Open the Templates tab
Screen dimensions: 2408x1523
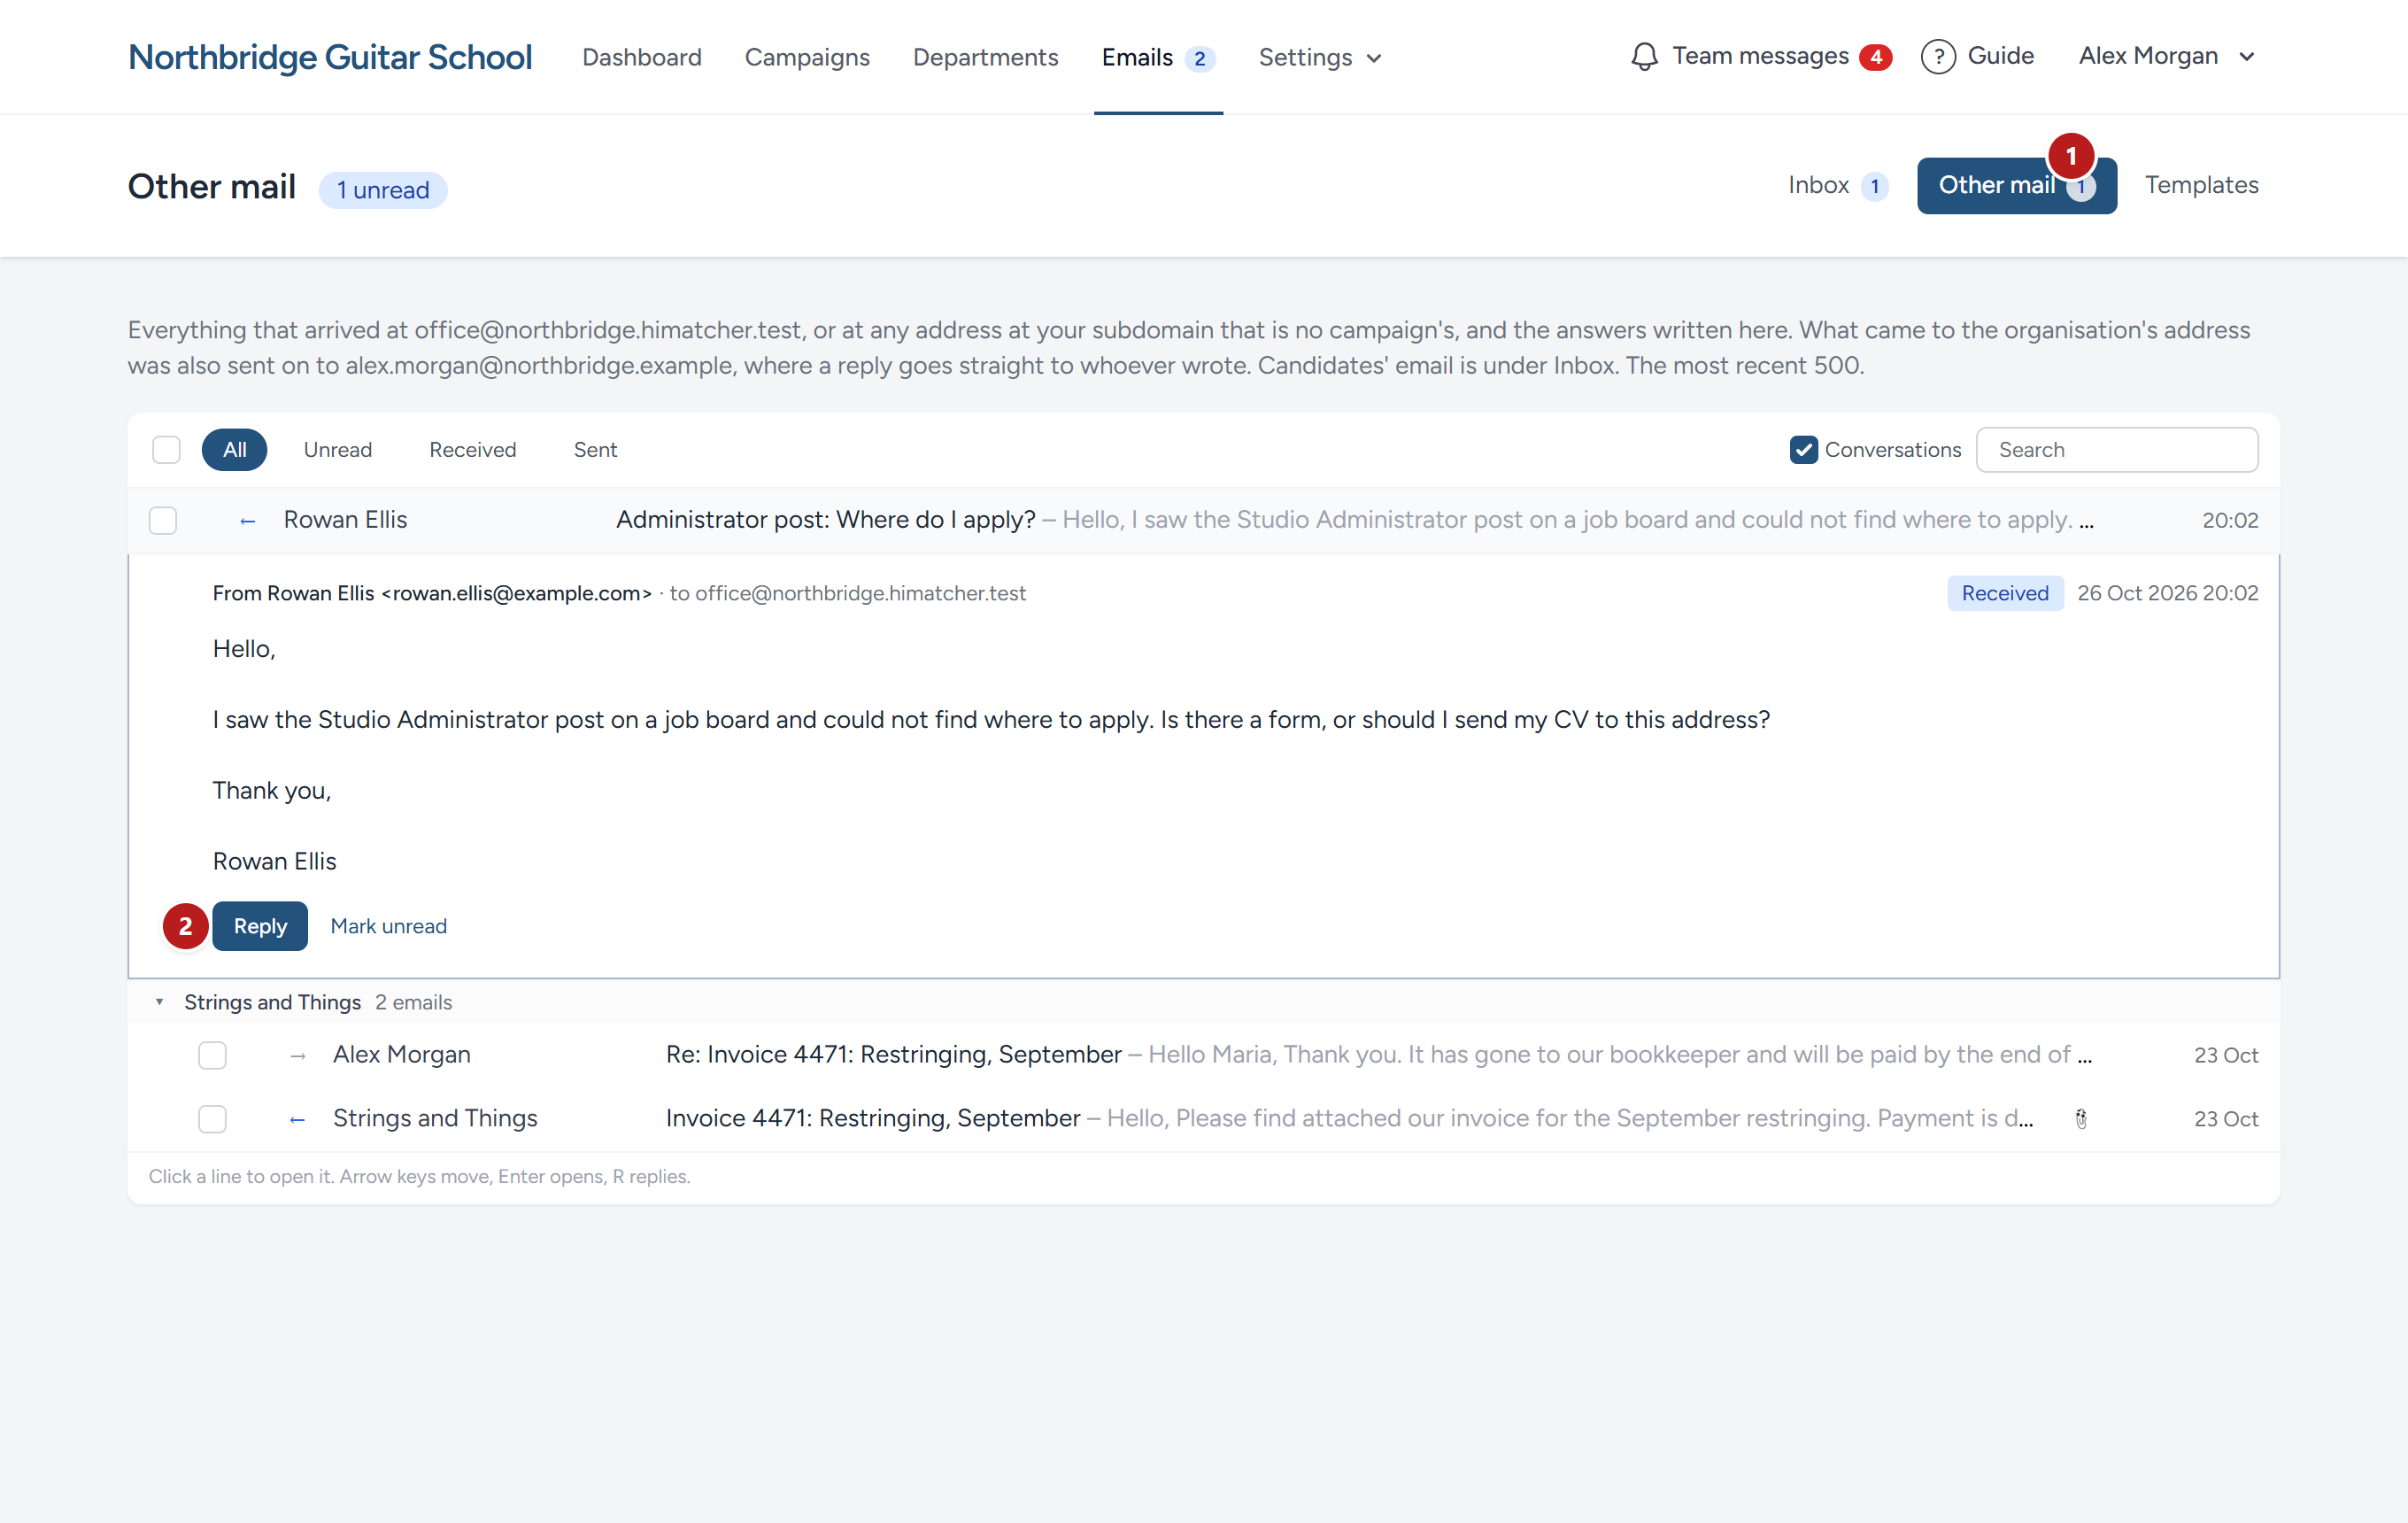pyautogui.click(x=2201, y=185)
